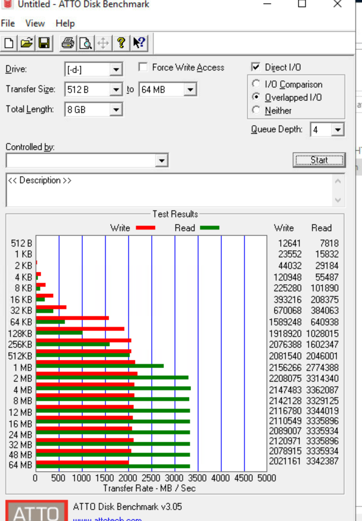362x521 pixels.
Task: Click the 512 B write value 12641
Action: (x=289, y=243)
